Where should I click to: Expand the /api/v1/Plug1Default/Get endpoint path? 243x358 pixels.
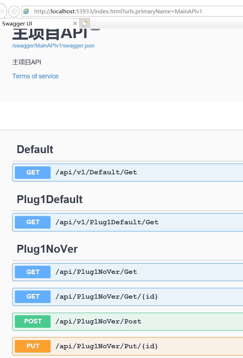click(107, 222)
